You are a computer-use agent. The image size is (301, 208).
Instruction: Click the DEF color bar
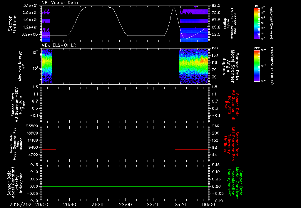(257, 66)
